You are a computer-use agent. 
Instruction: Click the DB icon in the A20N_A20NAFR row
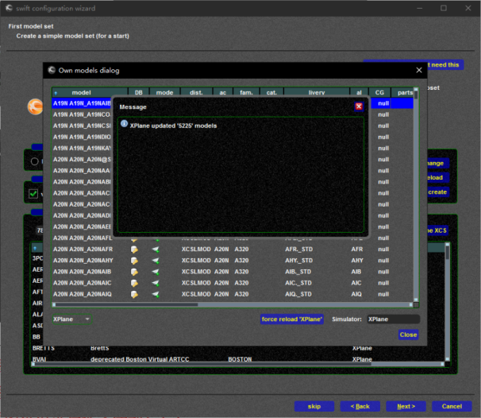tap(134, 249)
